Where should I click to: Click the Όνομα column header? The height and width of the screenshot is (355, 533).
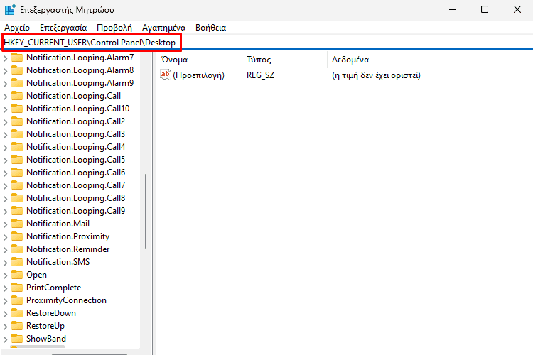[175, 60]
